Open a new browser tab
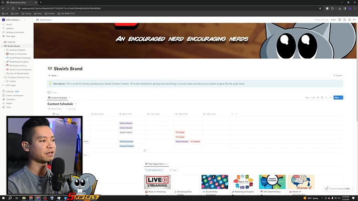358x201 pixels. pos(41,3)
